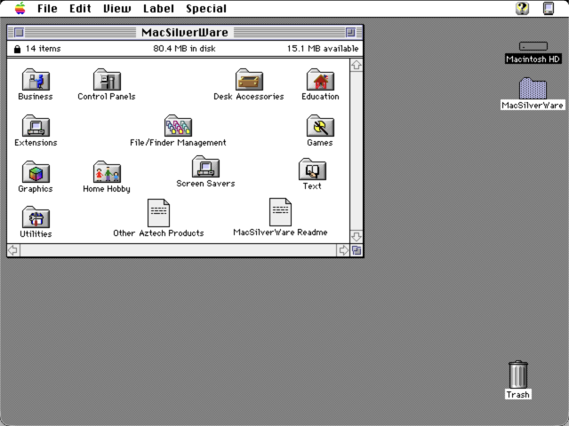Select the Text folder icon

312,169
